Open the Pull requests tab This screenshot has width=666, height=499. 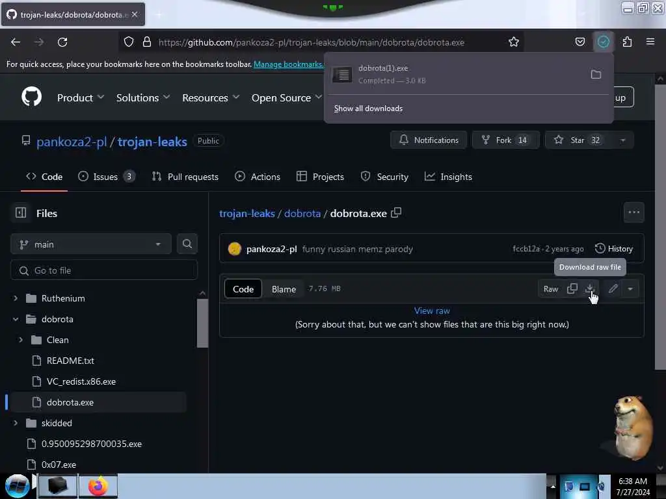pos(185,177)
